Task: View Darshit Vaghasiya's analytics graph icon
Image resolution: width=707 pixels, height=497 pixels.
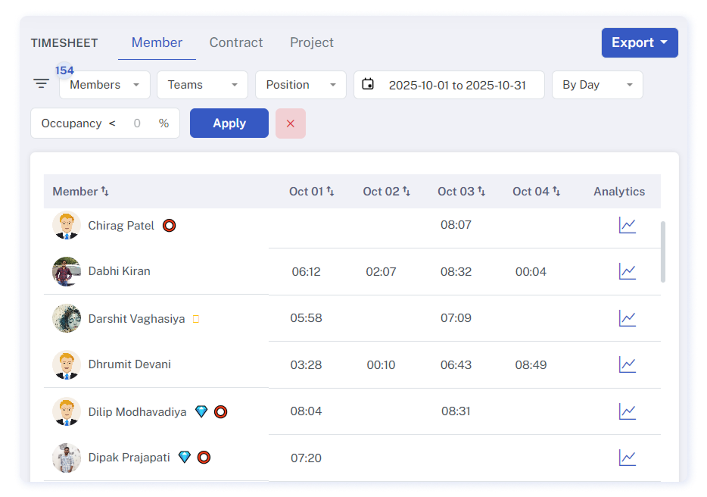Action: (627, 318)
